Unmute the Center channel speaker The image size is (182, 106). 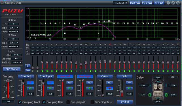(x=110, y=88)
